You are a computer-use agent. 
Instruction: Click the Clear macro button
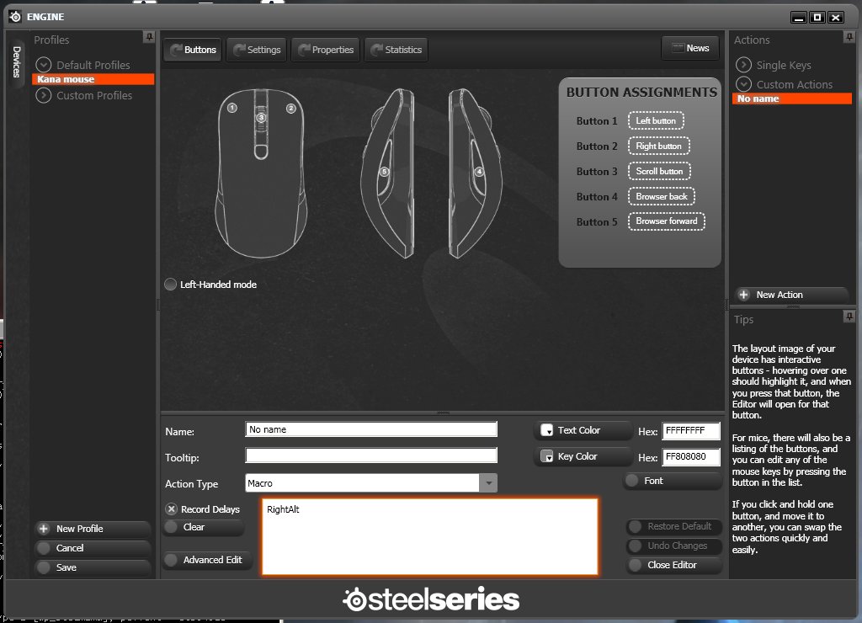click(x=204, y=527)
